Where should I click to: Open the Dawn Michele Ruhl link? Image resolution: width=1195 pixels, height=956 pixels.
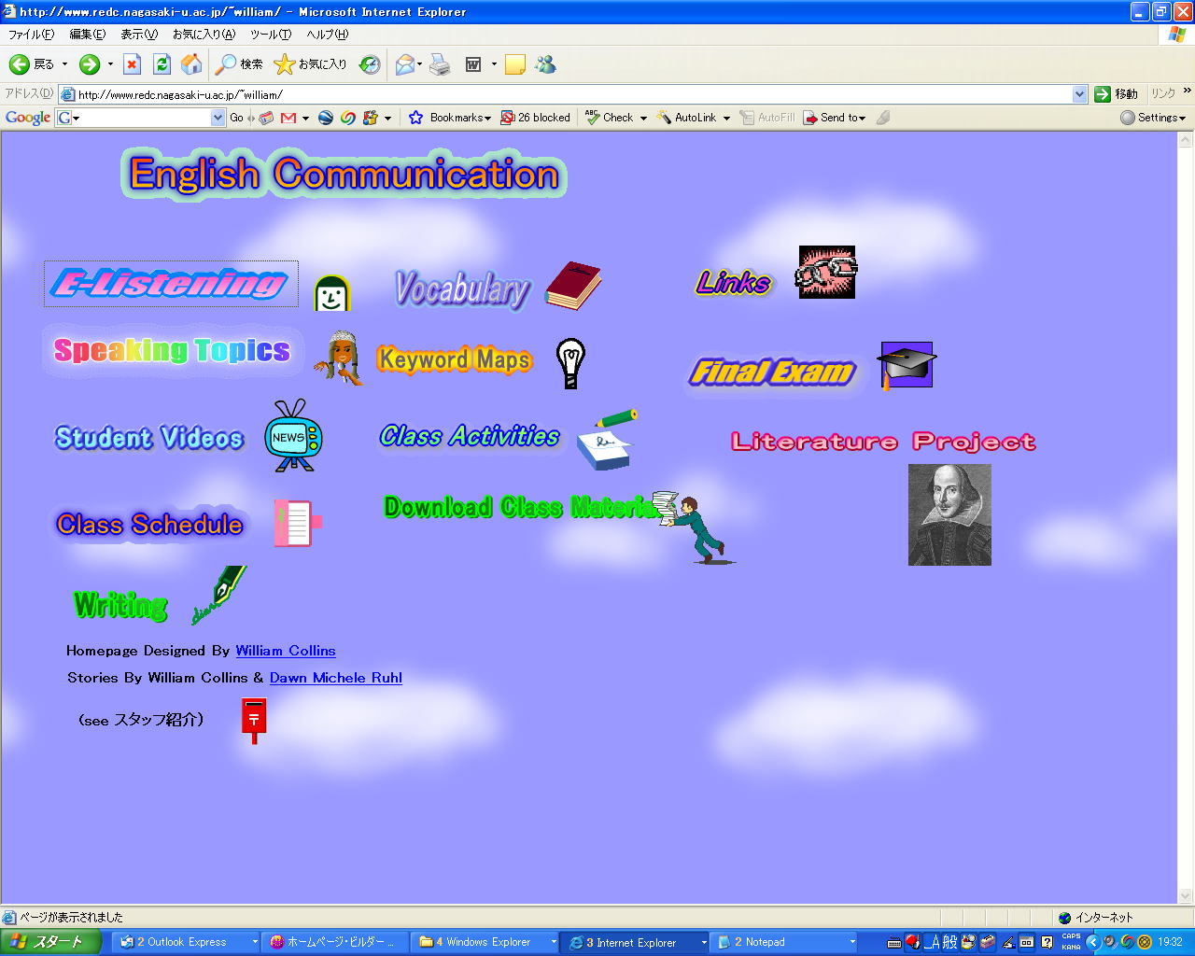[x=335, y=678]
